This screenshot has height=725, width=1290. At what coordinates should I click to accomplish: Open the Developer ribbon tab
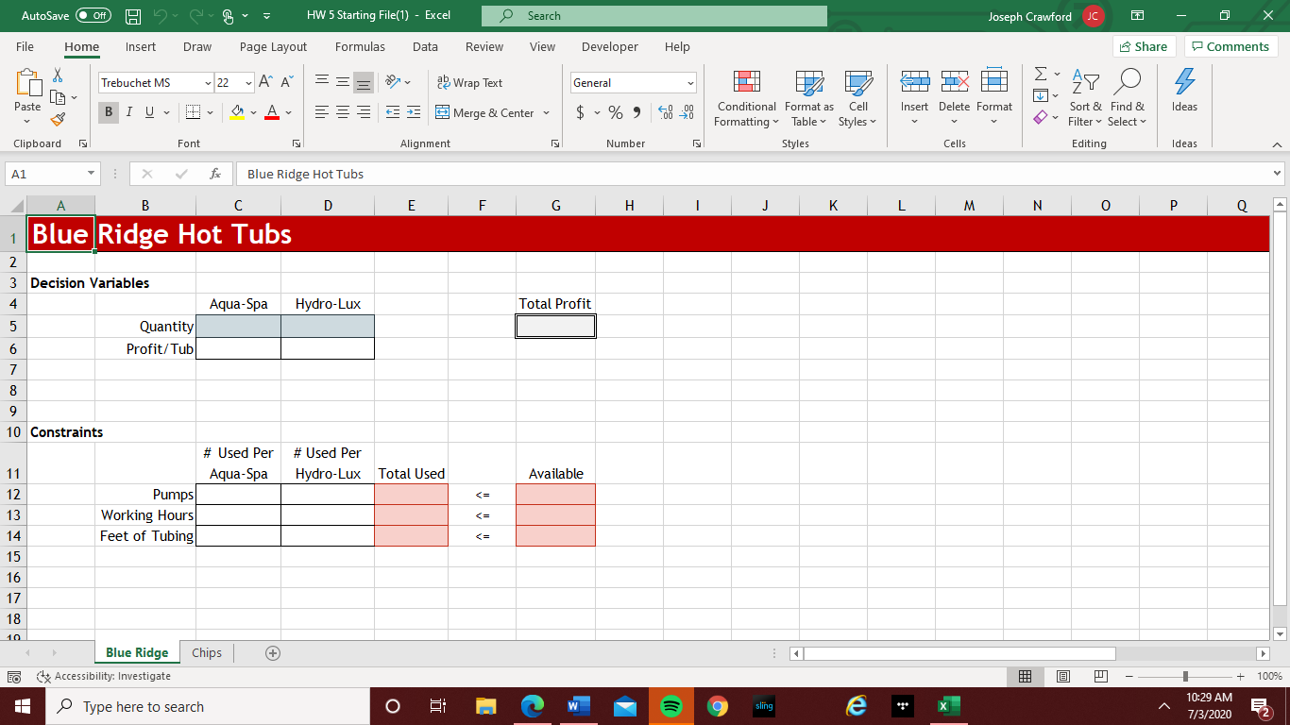(x=610, y=46)
